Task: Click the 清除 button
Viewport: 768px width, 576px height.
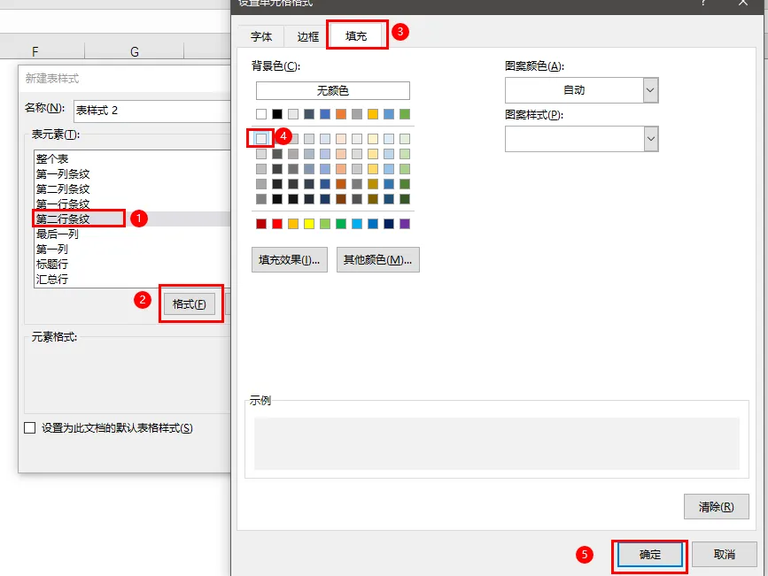Action: pyautogui.click(x=716, y=506)
